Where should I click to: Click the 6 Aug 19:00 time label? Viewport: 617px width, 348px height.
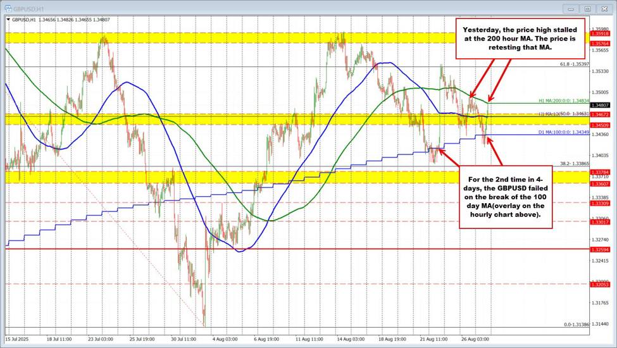coord(266,339)
